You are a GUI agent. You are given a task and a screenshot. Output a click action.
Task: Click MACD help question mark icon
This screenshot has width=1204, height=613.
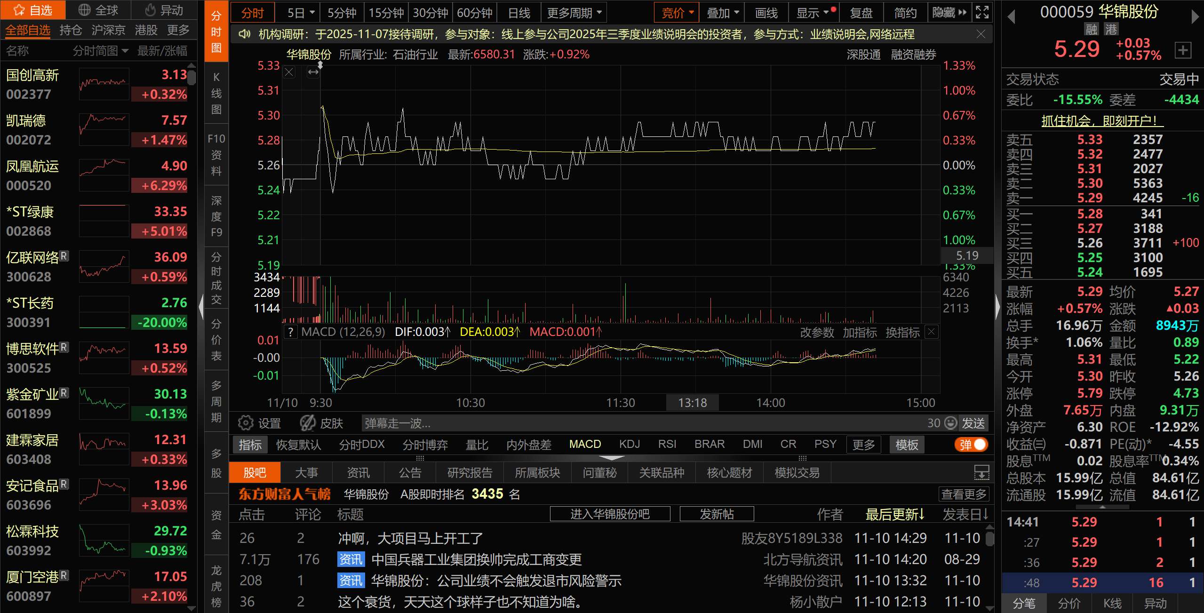[x=291, y=332]
